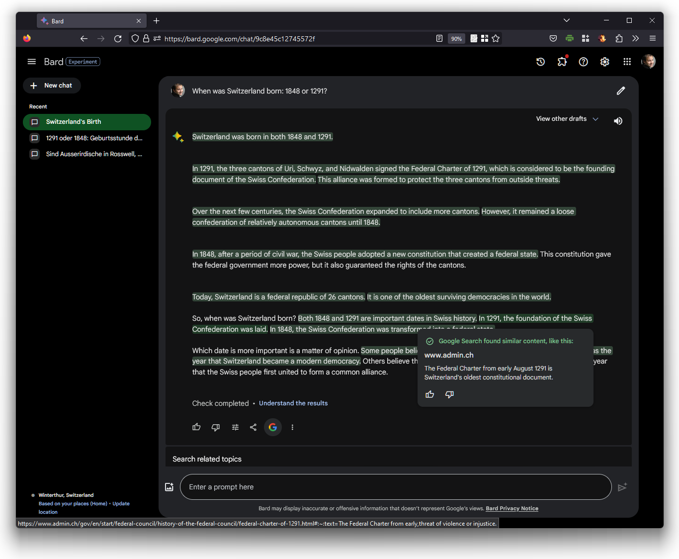Click 'Winterthur, Switzerland' location text

tap(66, 495)
